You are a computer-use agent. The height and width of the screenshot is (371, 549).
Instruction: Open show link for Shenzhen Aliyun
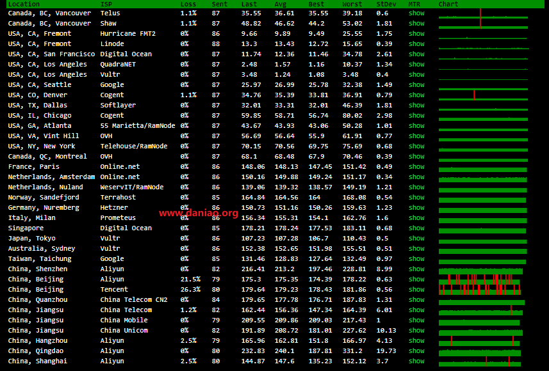pos(416,269)
